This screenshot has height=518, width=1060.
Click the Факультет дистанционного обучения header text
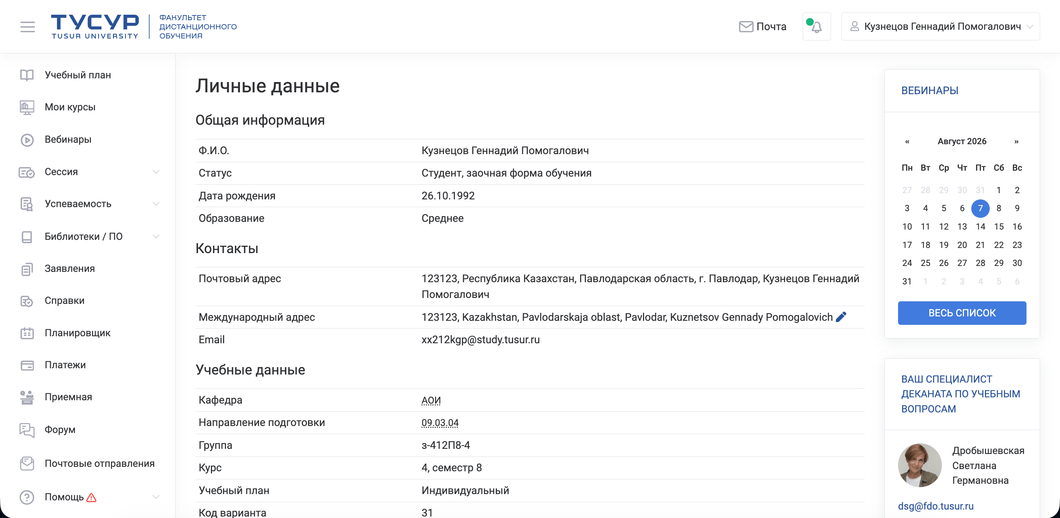click(x=198, y=27)
